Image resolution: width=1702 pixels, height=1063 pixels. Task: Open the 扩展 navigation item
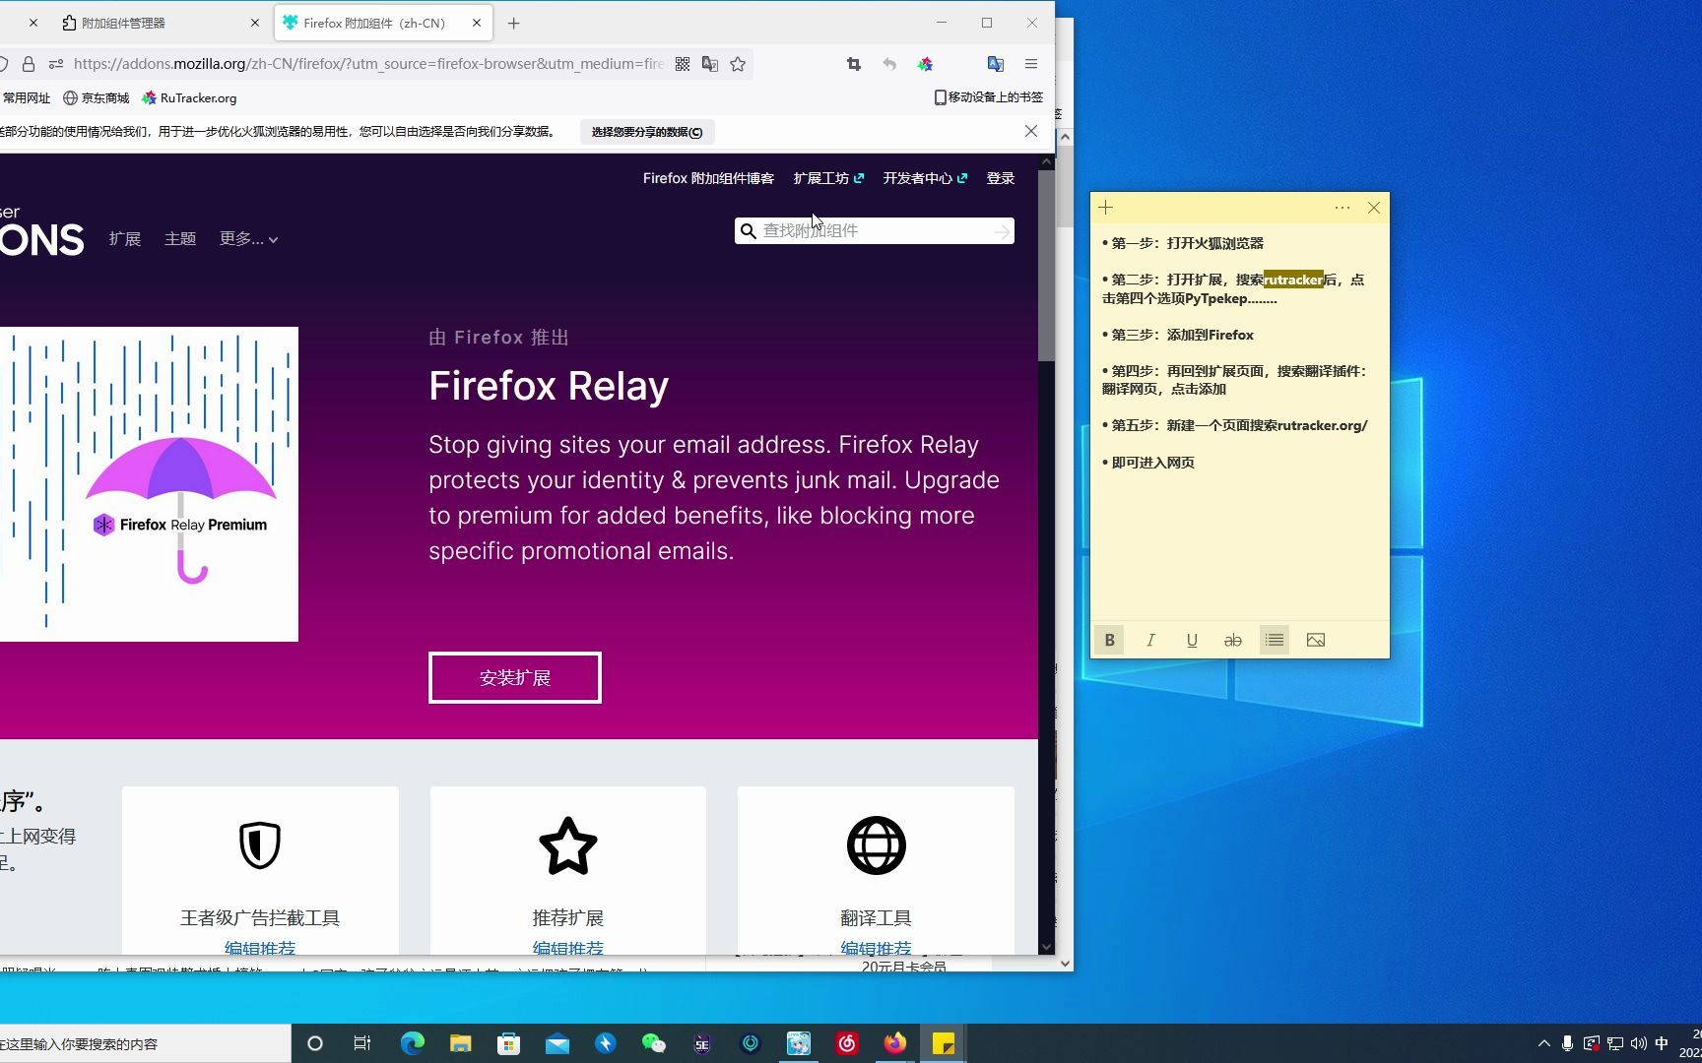[x=125, y=238]
